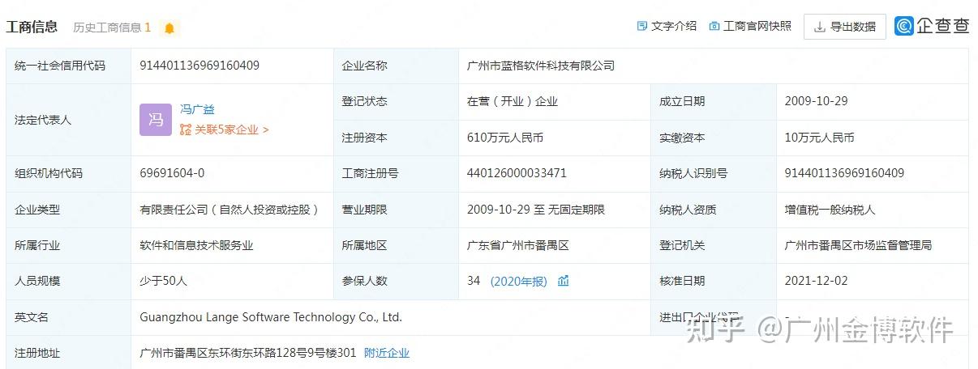This screenshot has height=369, width=978.
Task: Open the 文字介绍 link
Action: (x=674, y=26)
